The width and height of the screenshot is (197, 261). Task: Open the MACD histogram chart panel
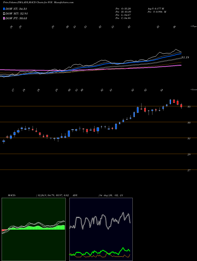click(33, 229)
